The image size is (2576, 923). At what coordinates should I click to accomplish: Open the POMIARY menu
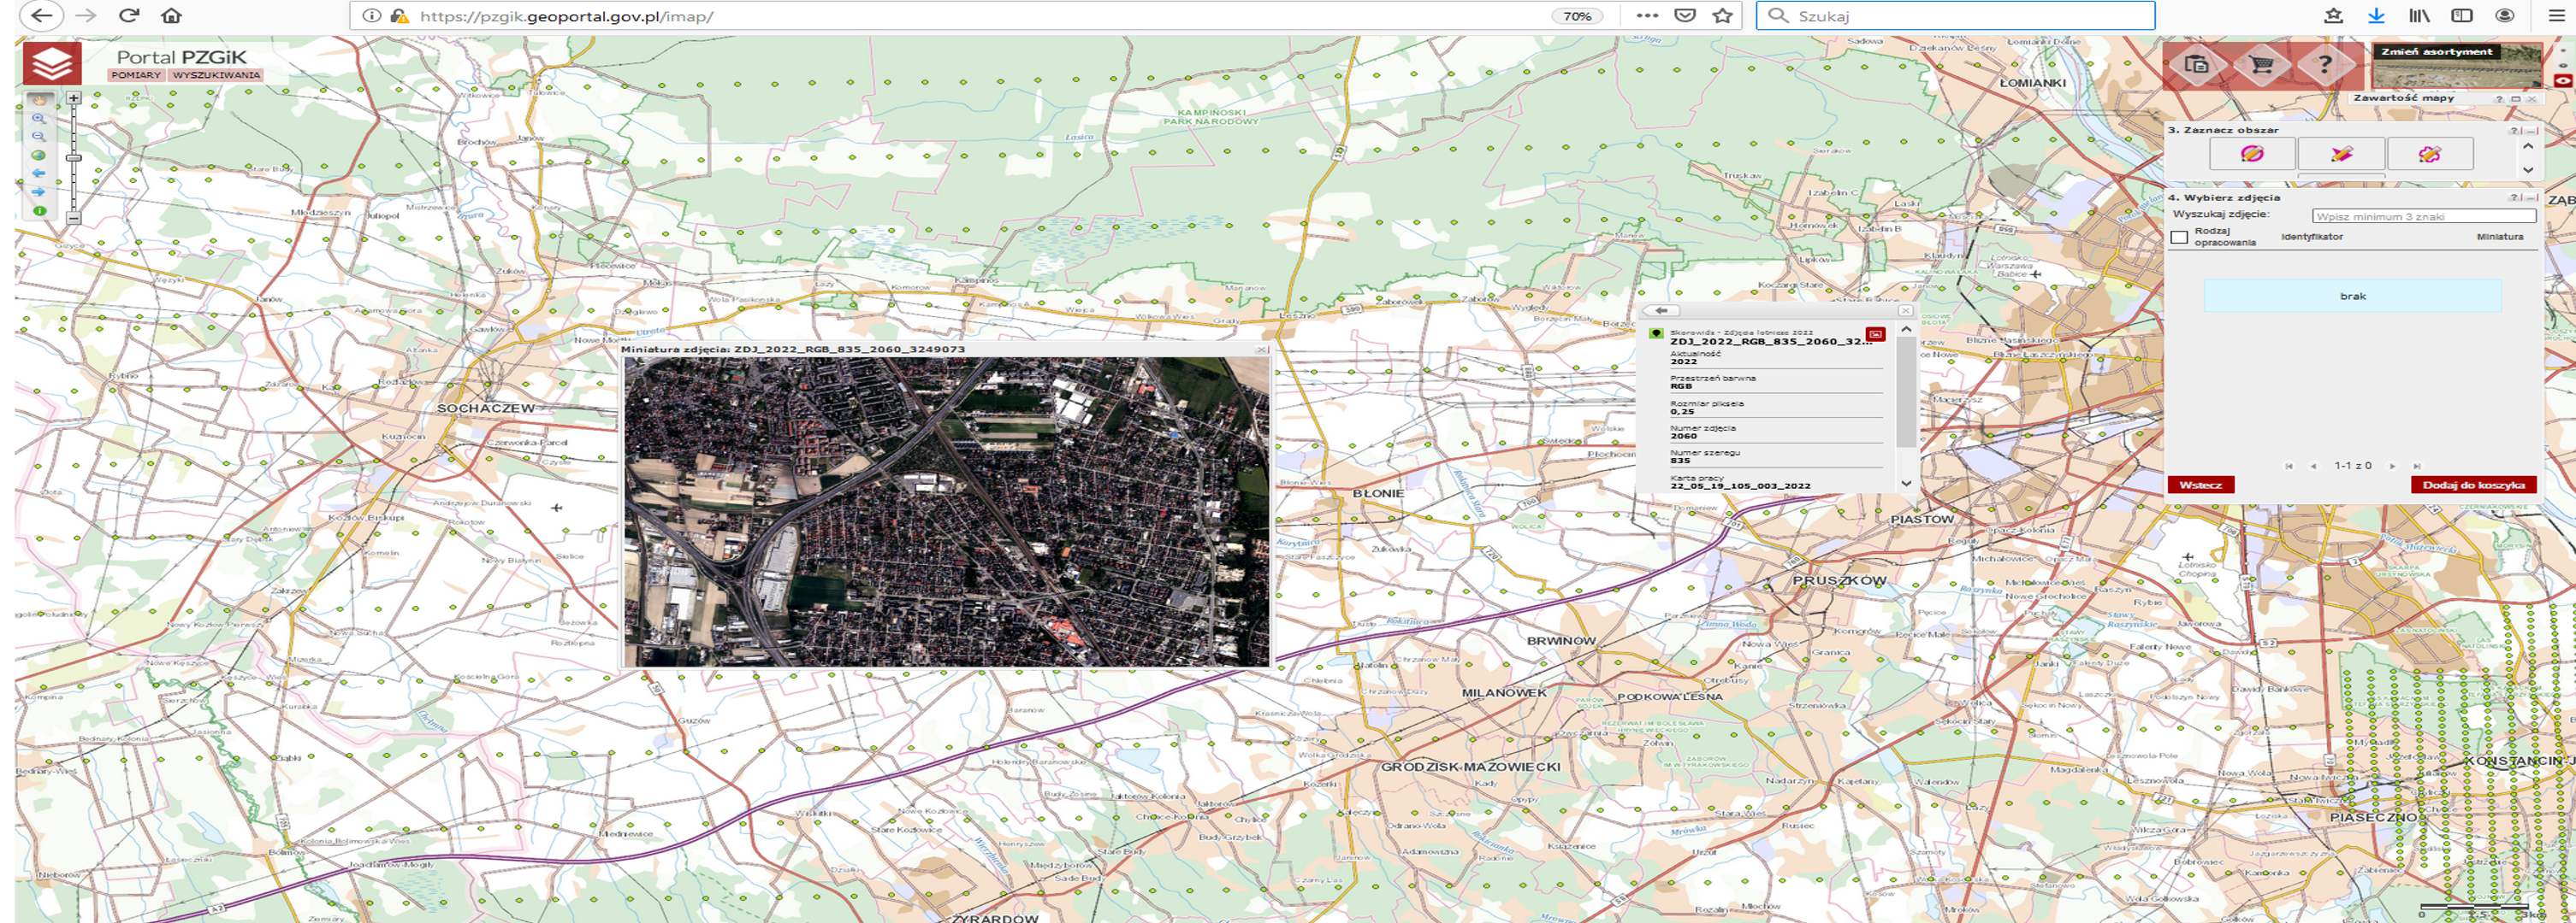click(136, 75)
